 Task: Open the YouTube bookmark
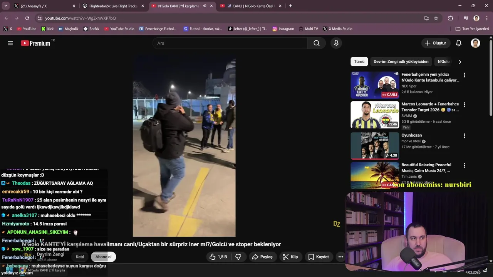27,29
